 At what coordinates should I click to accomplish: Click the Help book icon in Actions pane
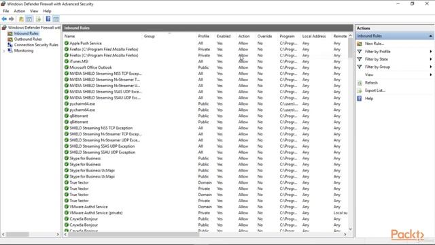(360, 98)
